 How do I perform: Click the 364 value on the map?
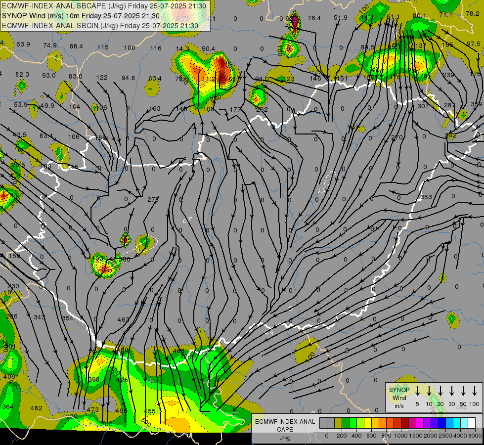click(x=8, y=407)
